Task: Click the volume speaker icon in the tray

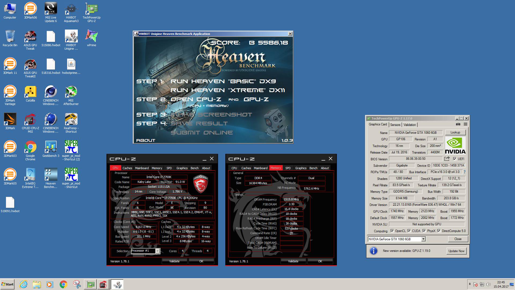Action: click(488, 284)
